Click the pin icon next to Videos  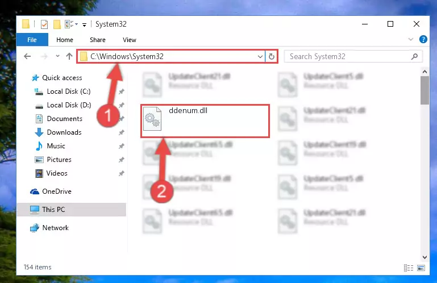(121, 173)
